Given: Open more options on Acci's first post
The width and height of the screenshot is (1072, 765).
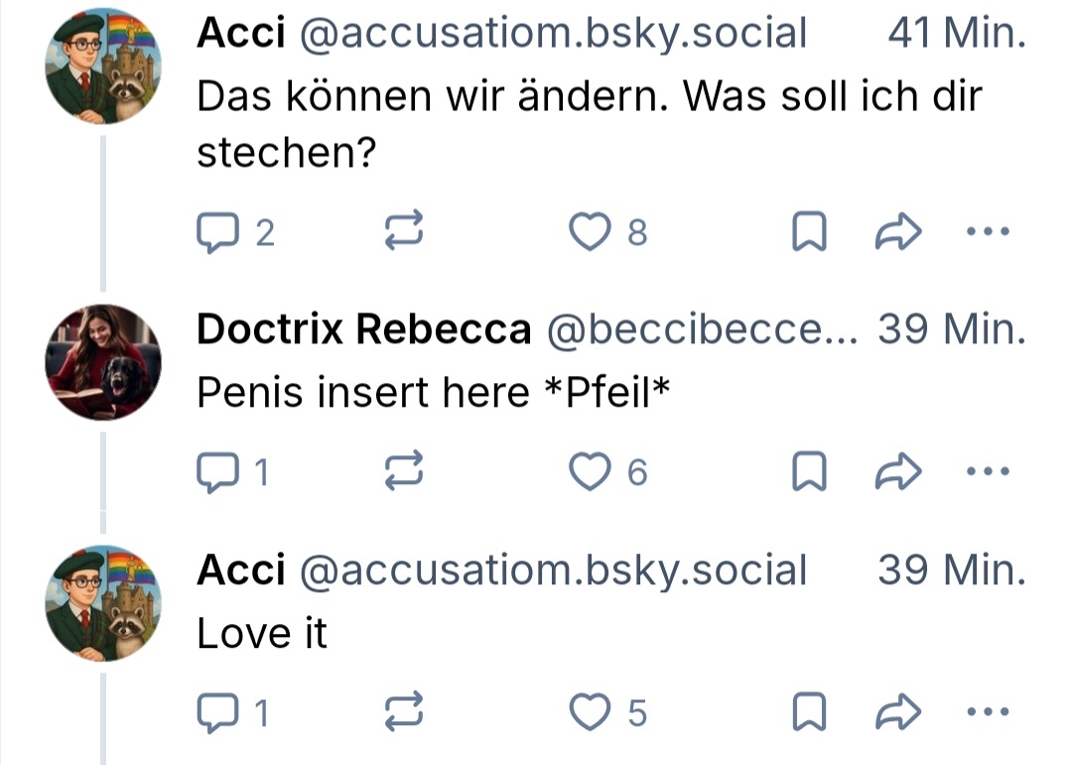Looking at the screenshot, I should coord(987,233).
